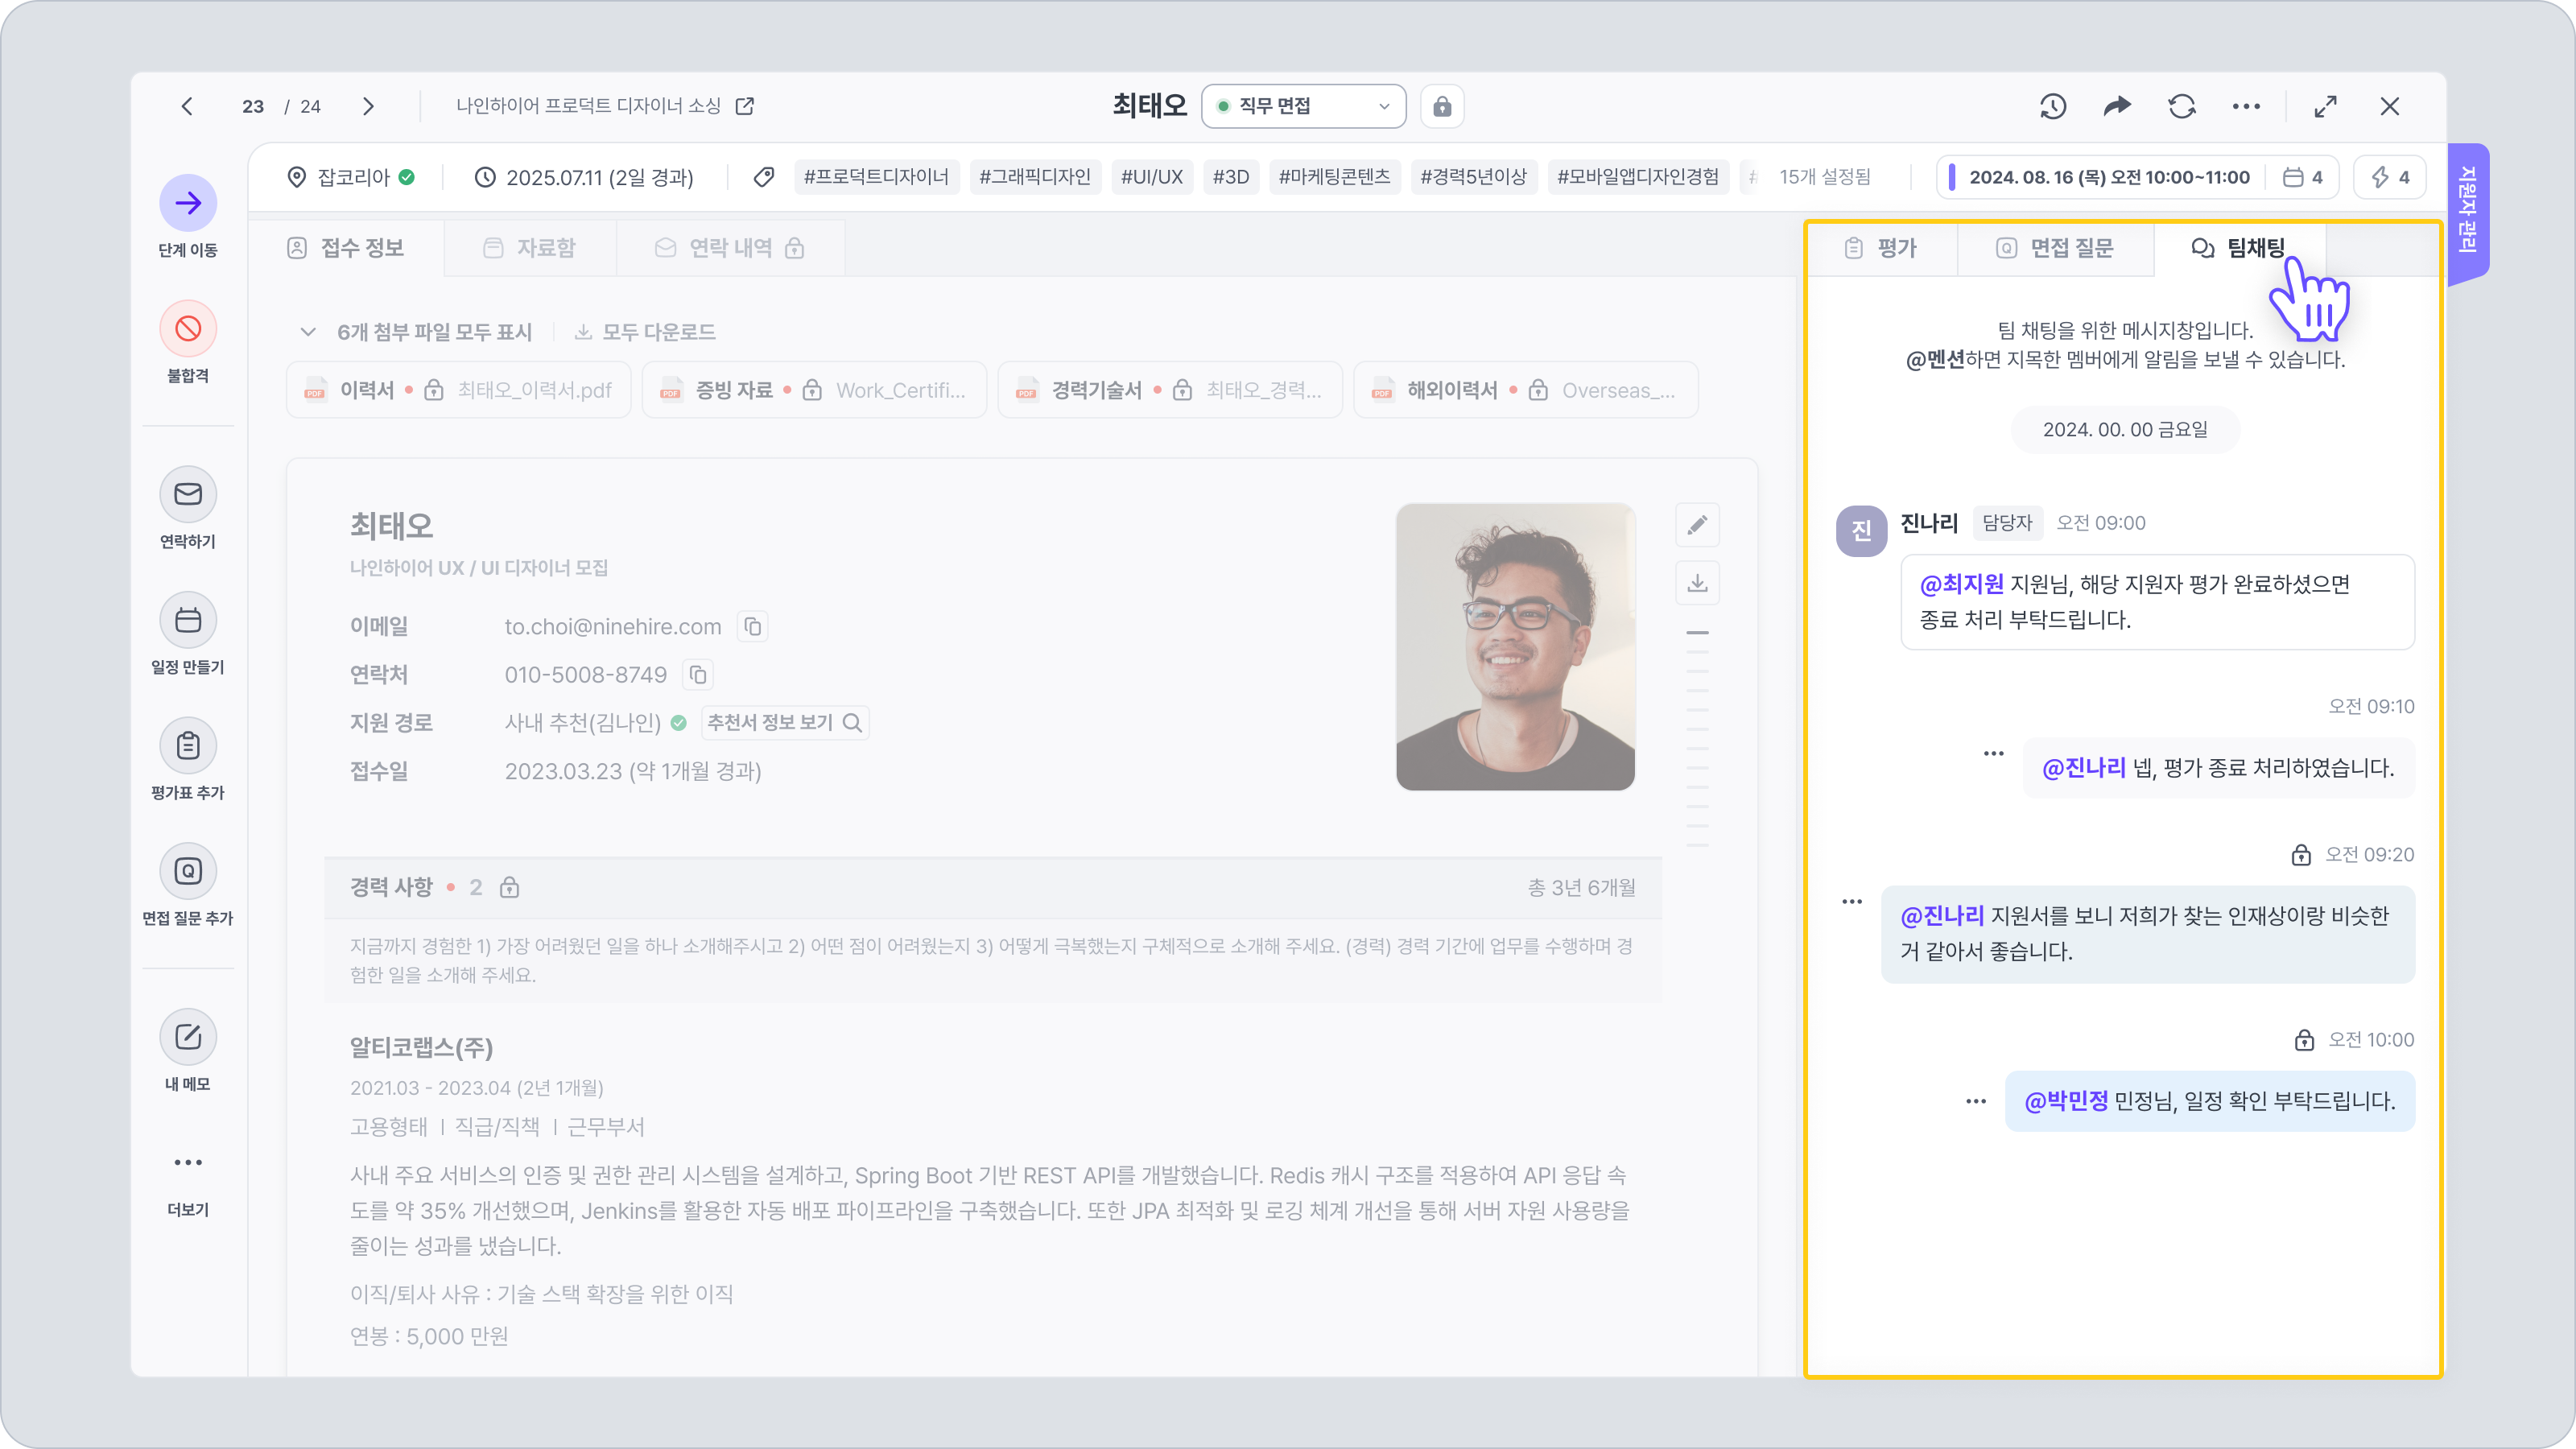Viewport: 2576px width, 1449px height.
Task: Click the 일정 만들기 calendar icon
Action: [x=188, y=620]
